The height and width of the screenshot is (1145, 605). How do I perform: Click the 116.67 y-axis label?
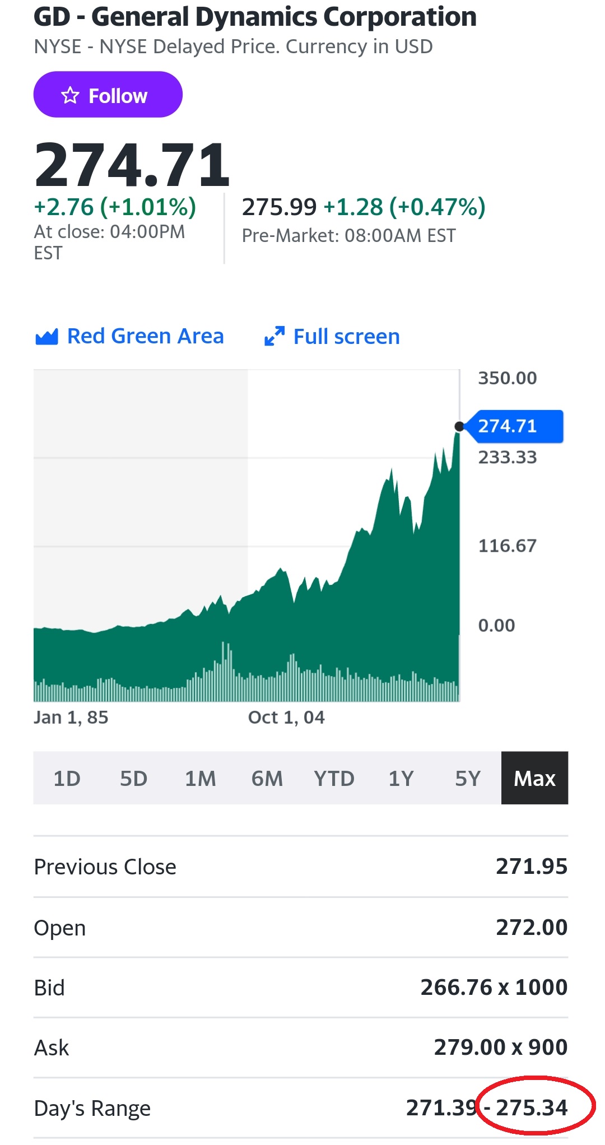click(x=508, y=546)
